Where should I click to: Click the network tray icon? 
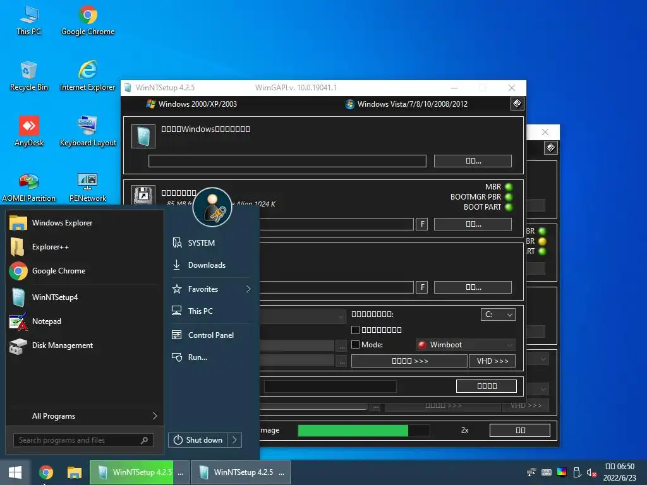(531, 472)
